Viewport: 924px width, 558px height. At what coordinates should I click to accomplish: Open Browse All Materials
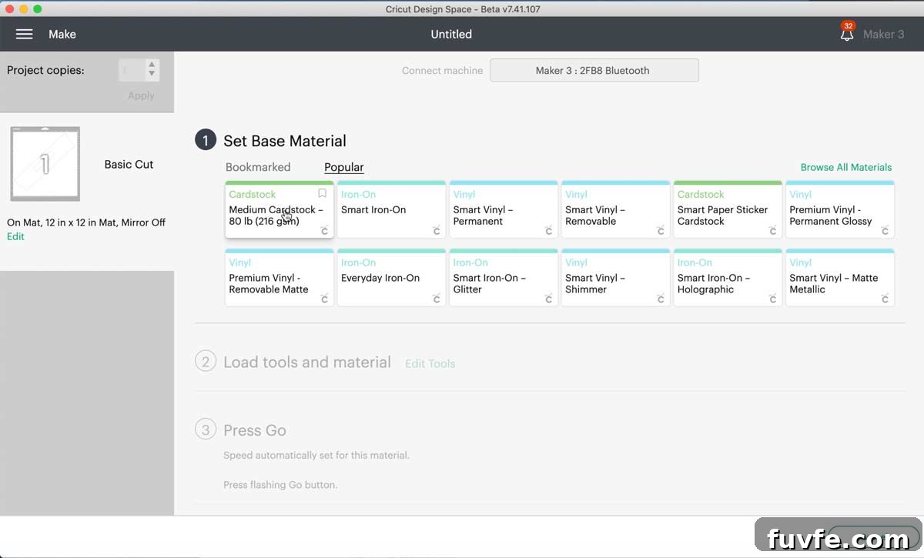tap(846, 167)
